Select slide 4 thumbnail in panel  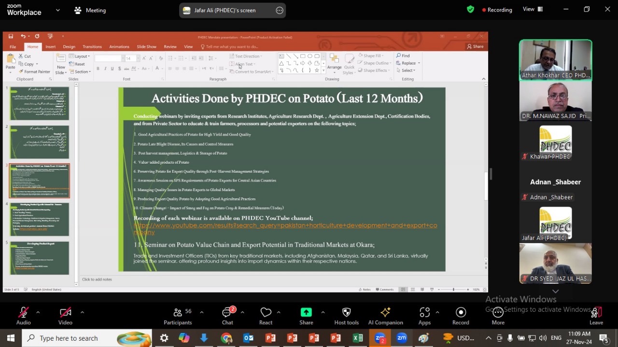pos(40,219)
